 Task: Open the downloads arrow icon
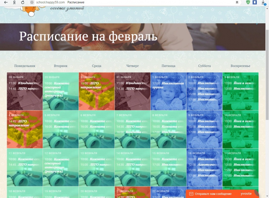(x=263, y=2)
